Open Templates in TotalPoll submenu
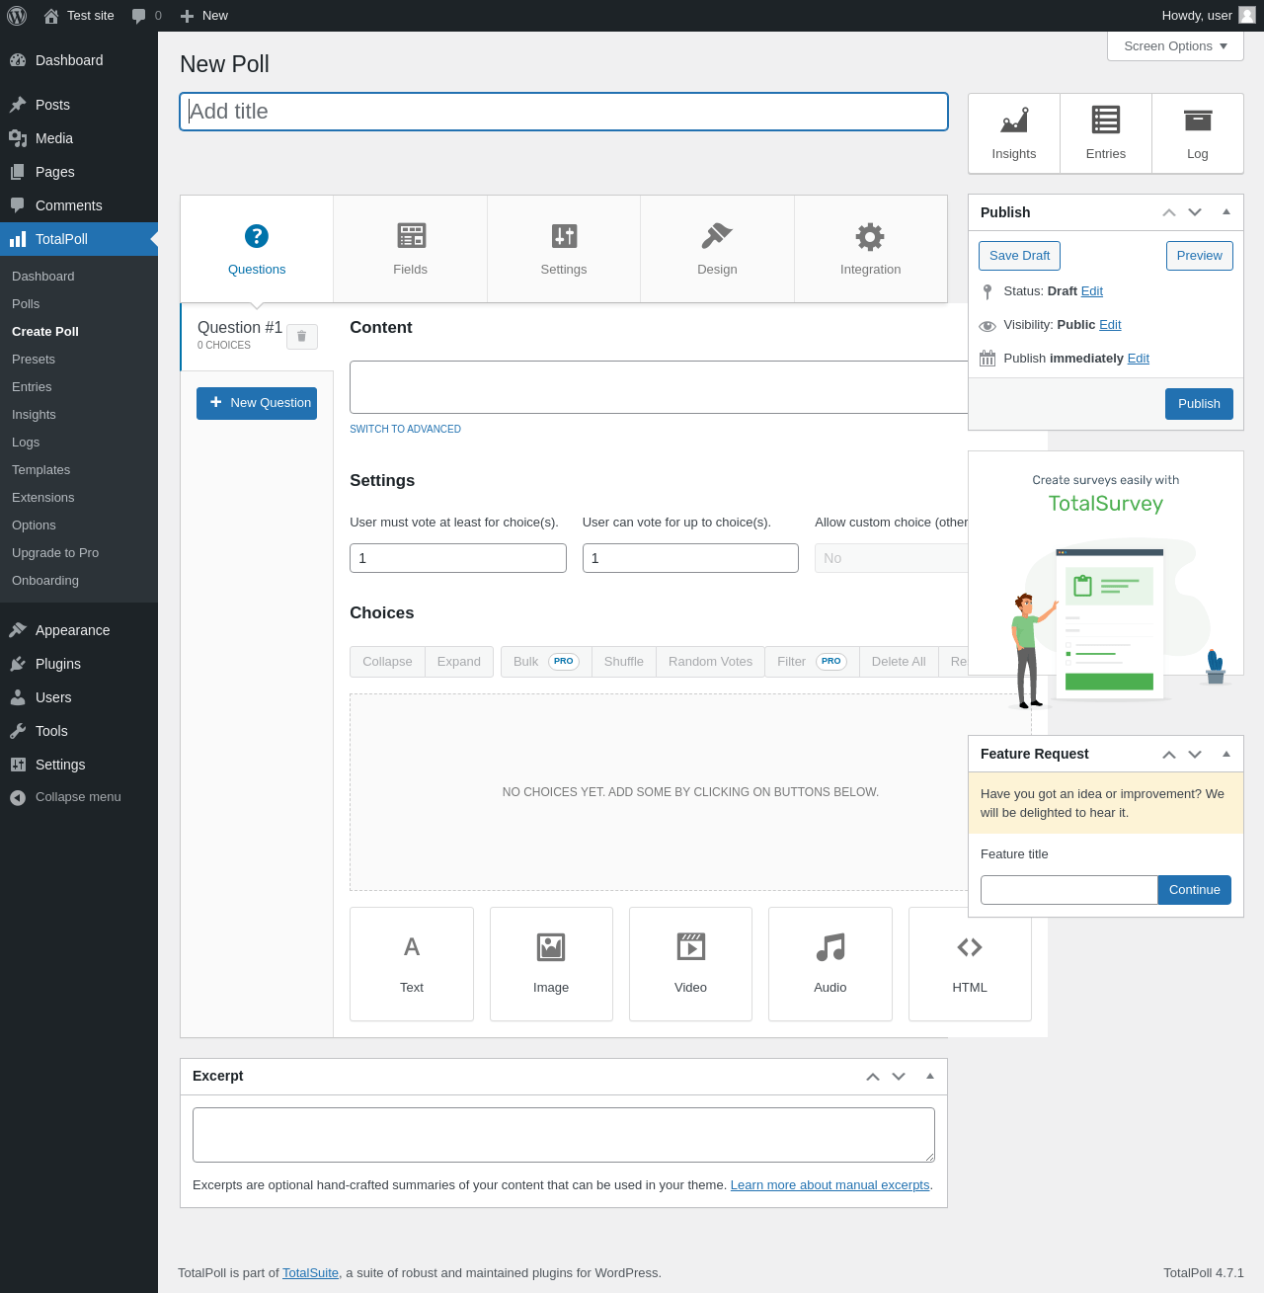The height and width of the screenshot is (1293, 1264). click(79, 470)
